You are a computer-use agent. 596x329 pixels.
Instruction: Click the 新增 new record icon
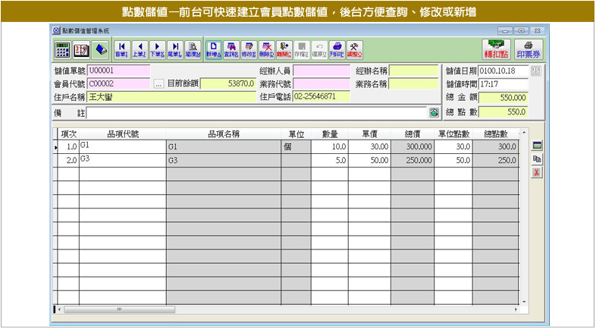(x=213, y=50)
